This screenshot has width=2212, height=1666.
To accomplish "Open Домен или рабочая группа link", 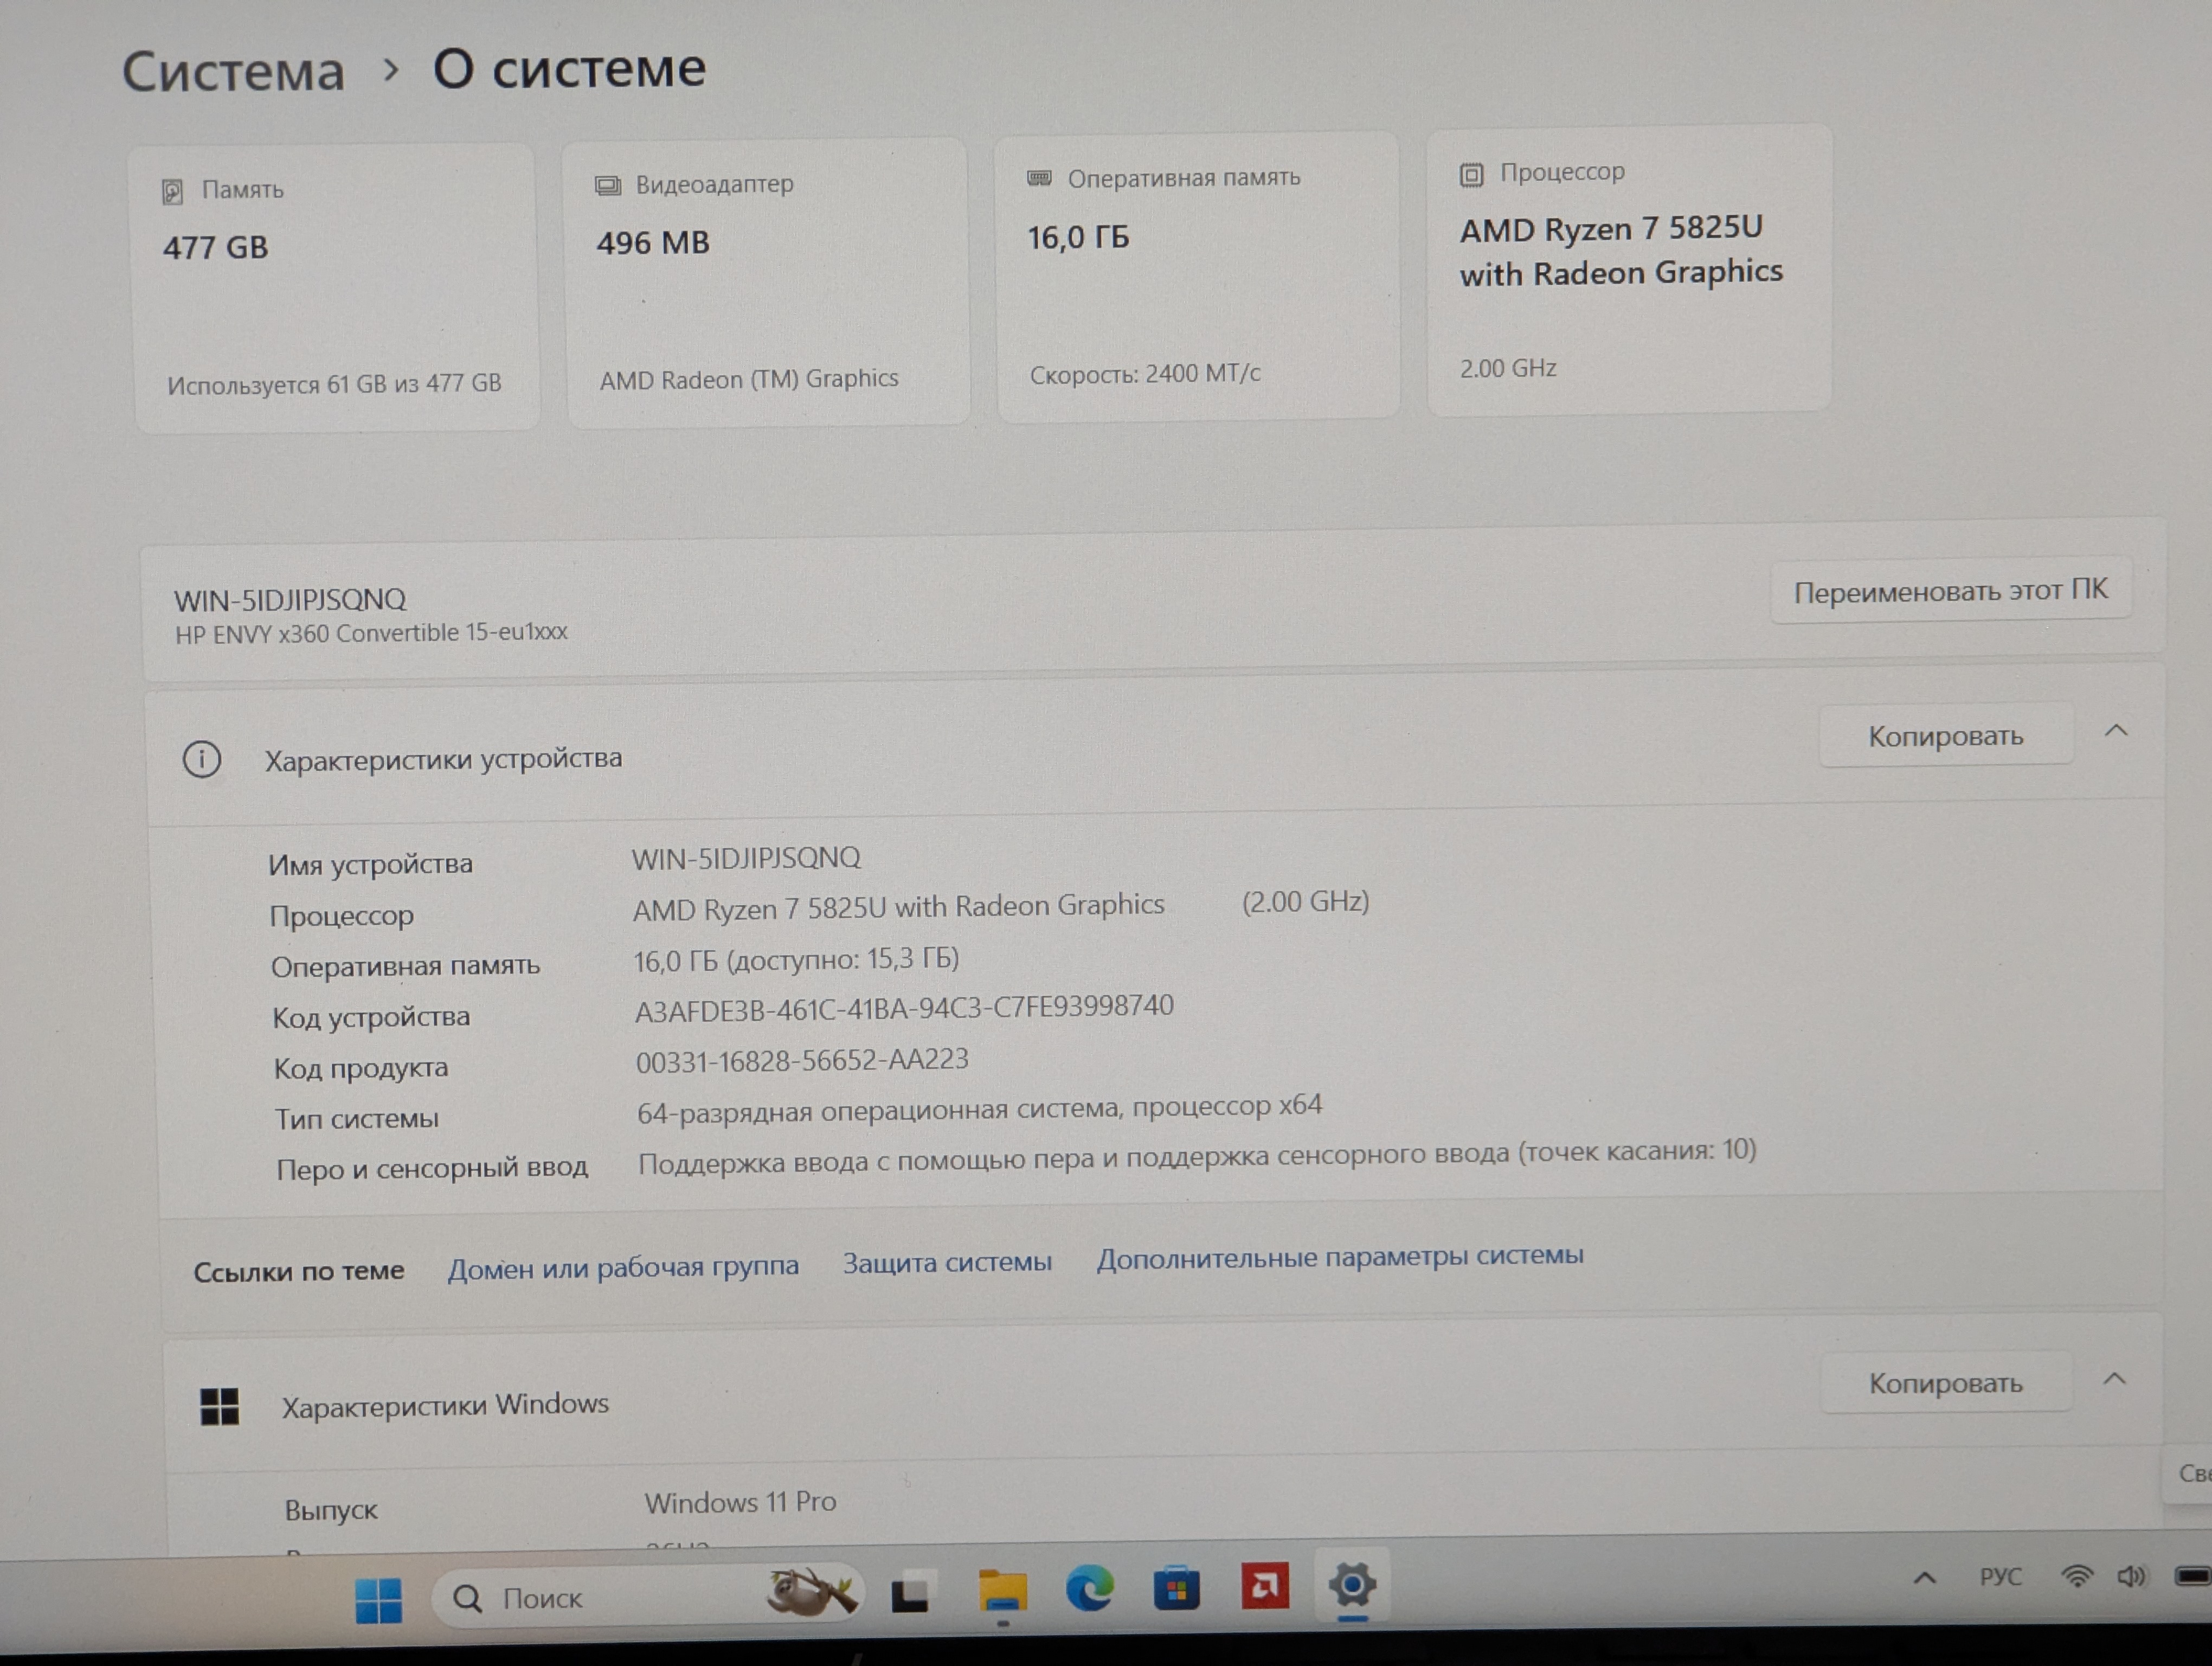I will pos(623,1267).
